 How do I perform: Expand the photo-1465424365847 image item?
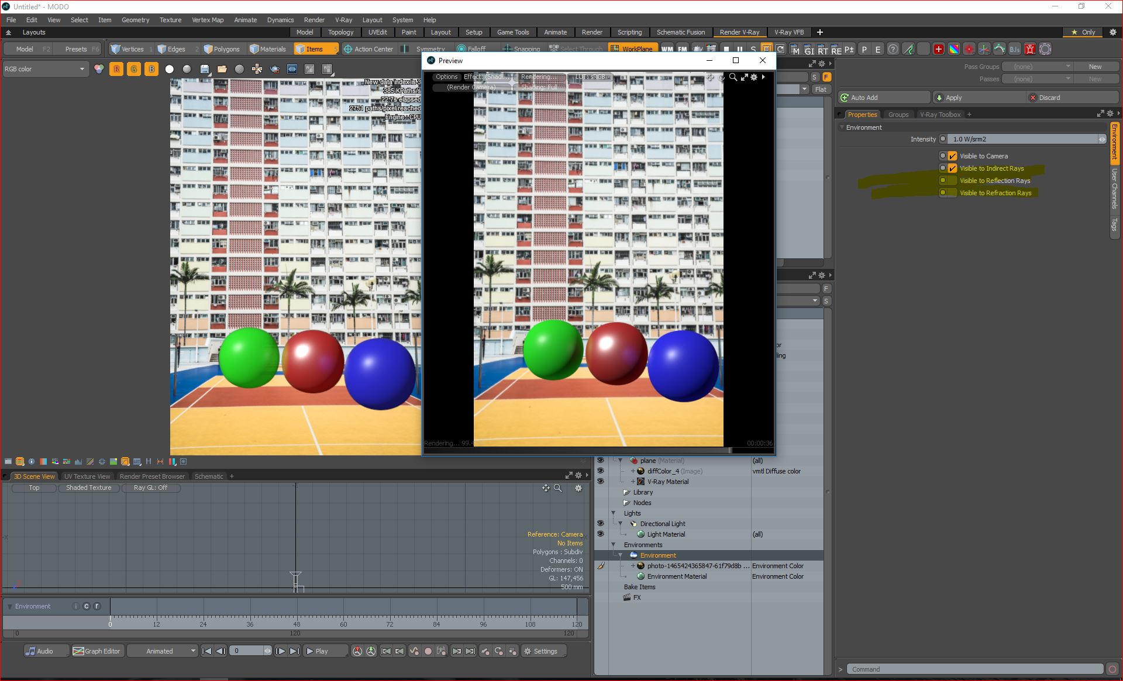633,566
